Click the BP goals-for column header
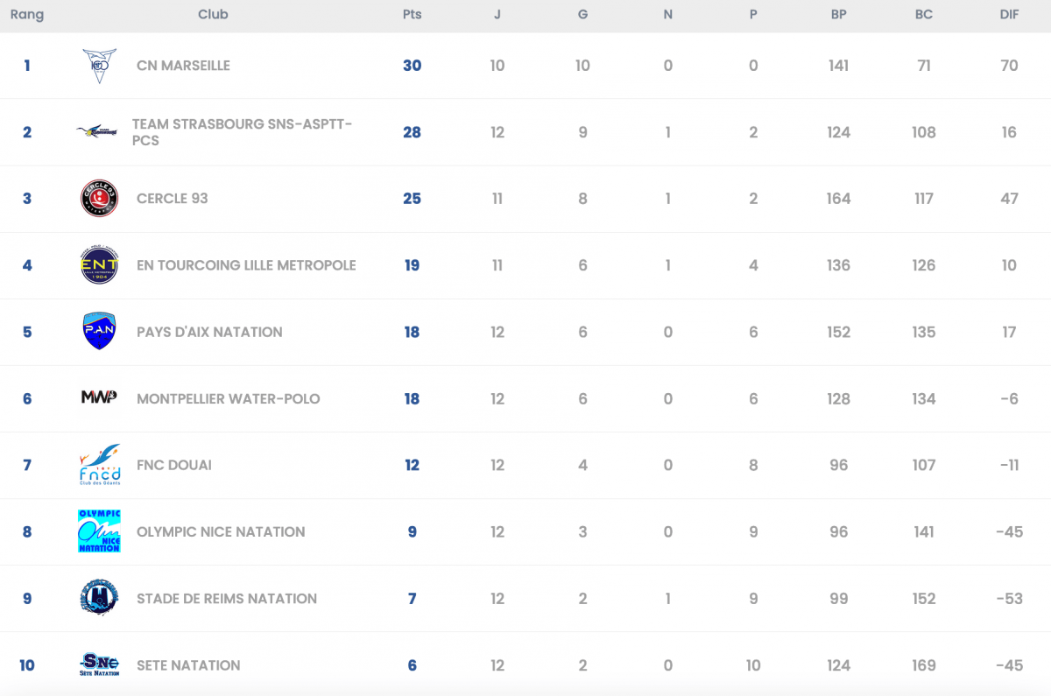The height and width of the screenshot is (696, 1051). pos(838,15)
